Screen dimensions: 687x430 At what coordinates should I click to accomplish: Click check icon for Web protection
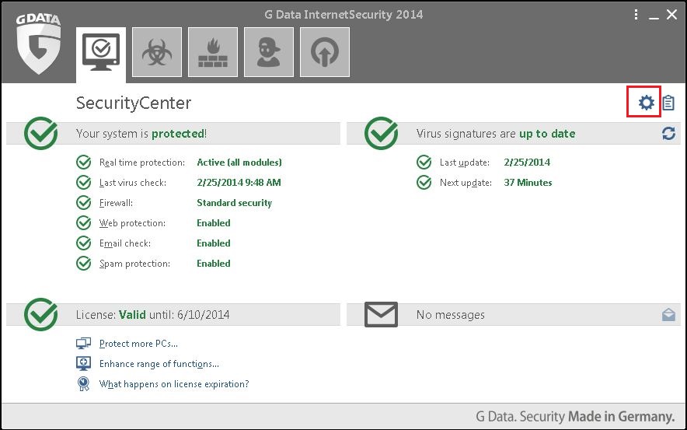point(83,222)
